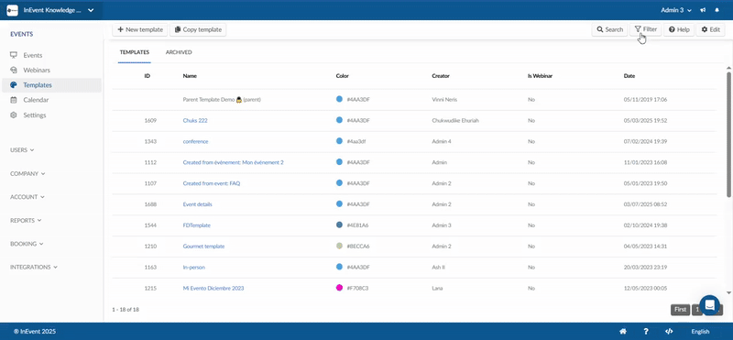The height and width of the screenshot is (340, 733).
Task: Click the Parent Template Demo row name
Action: point(222,100)
